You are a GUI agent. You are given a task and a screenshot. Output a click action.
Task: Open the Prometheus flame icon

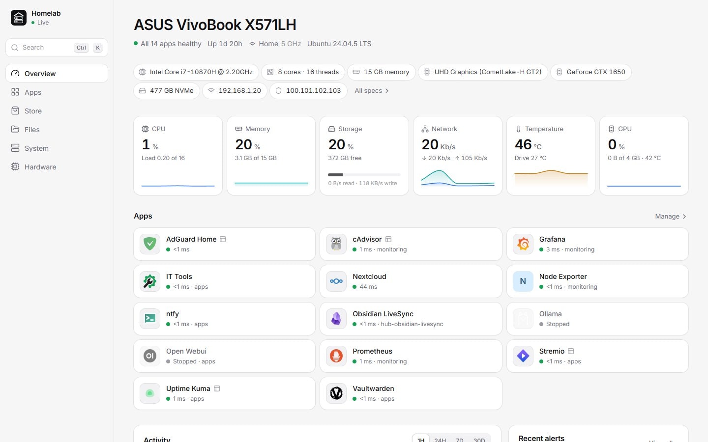336,356
